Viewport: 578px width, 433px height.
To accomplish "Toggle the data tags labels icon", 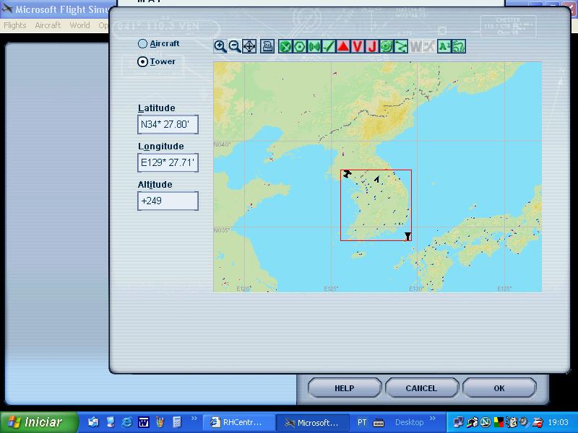I will coord(444,46).
